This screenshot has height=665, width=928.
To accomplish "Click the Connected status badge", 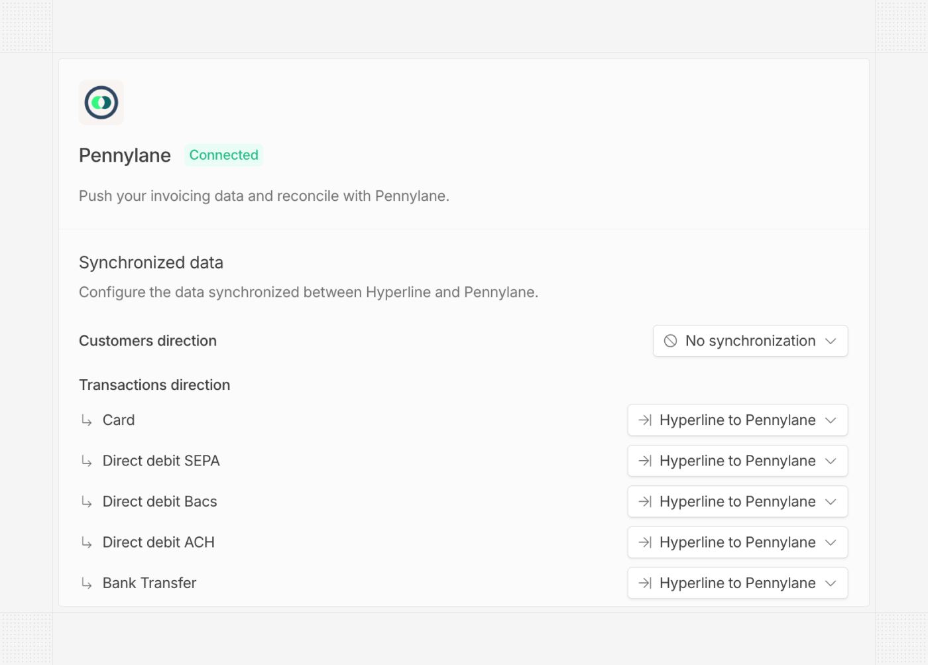I will 223,155.
